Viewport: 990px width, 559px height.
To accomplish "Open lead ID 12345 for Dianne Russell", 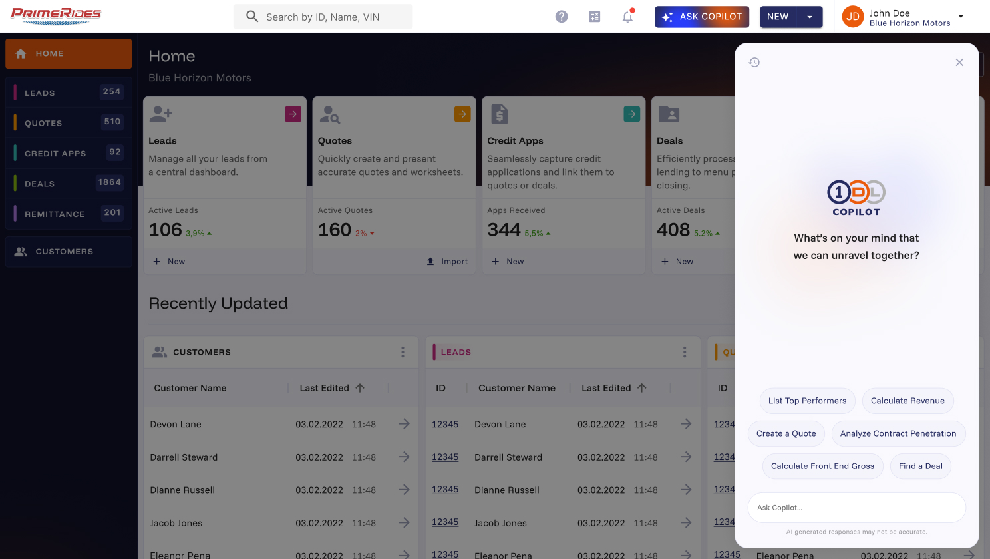I will 445,489.
